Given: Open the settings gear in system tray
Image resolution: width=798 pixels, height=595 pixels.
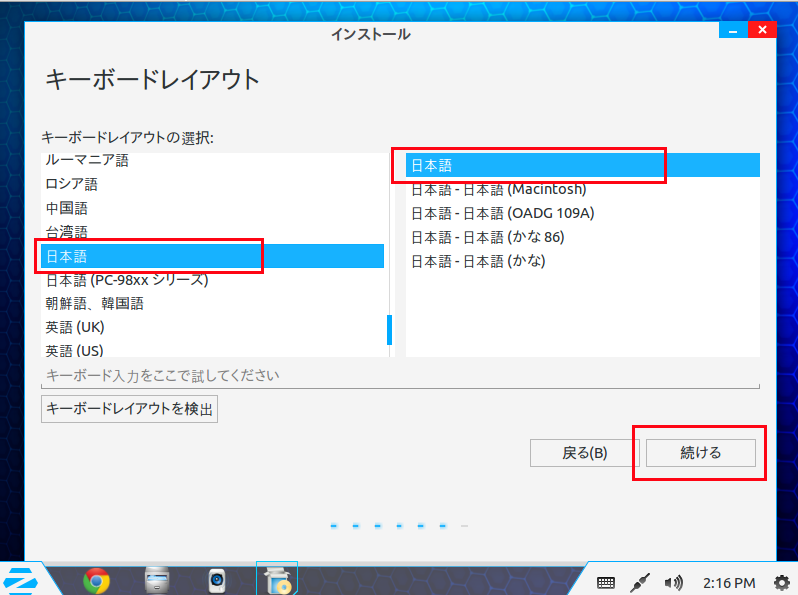Looking at the screenshot, I should coord(782,583).
